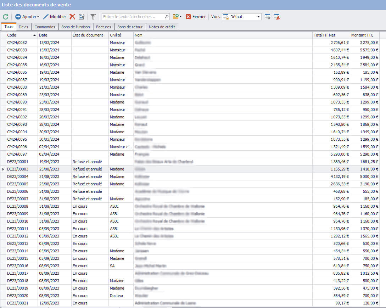Expand the Vues Défaut combo box
This screenshot has height=308, width=386.
(x=258, y=17)
